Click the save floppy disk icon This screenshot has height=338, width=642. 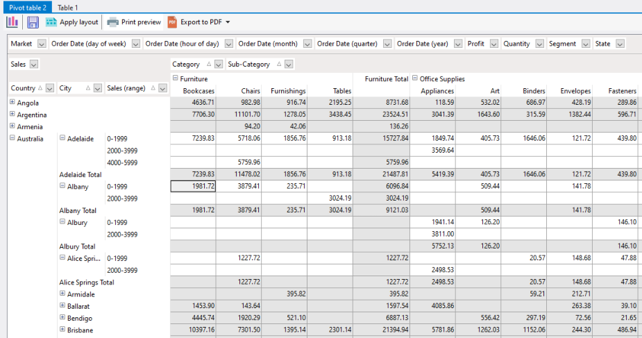33,22
